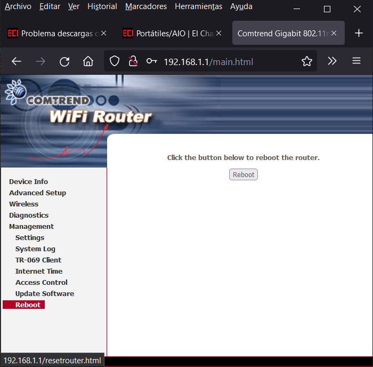Viewport: 373px width, 367px height.
Task: Open Update Software page
Action: (x=45, y=293)
